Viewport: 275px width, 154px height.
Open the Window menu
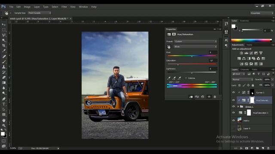click(83, 7)
